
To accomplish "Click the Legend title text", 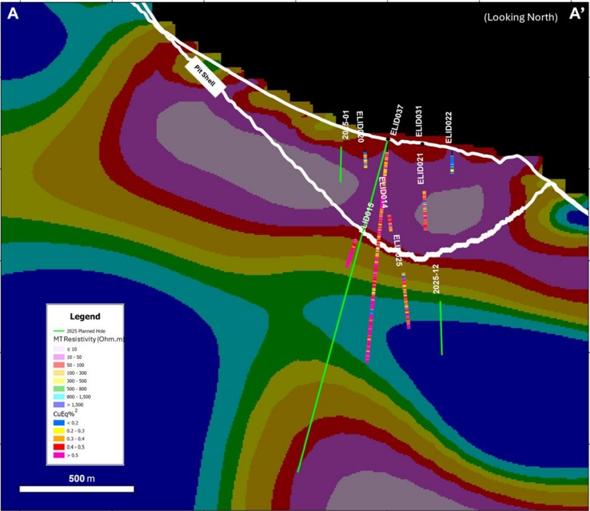I will pos(84,316).
